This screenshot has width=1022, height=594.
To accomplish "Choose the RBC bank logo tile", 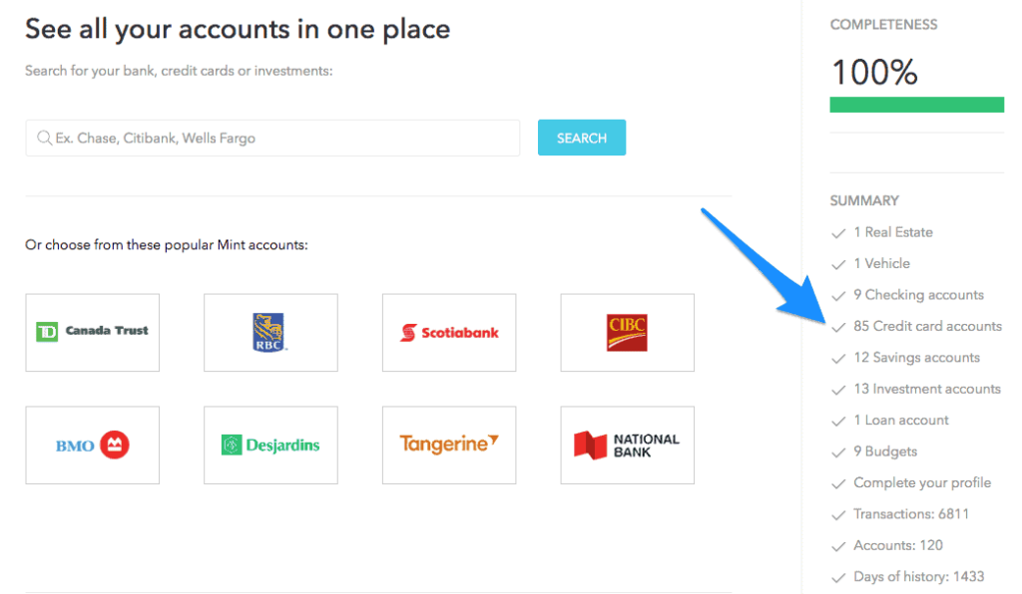I will [270, 332].
